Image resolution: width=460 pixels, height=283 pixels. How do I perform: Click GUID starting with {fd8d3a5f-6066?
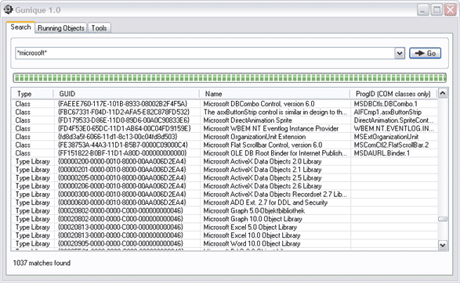click(118, 137)
